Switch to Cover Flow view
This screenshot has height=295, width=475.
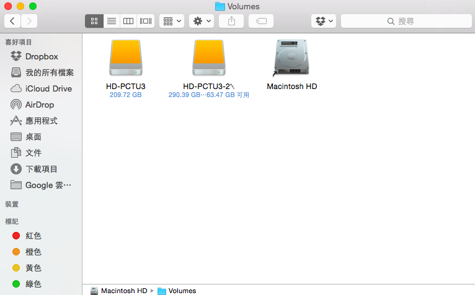[x=145, y=21]
